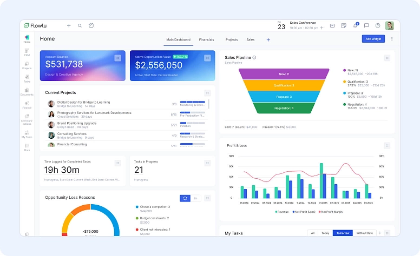
Task: Switch Opportunity Loss Reasons to bar view
Action: [x=195, y=198]
